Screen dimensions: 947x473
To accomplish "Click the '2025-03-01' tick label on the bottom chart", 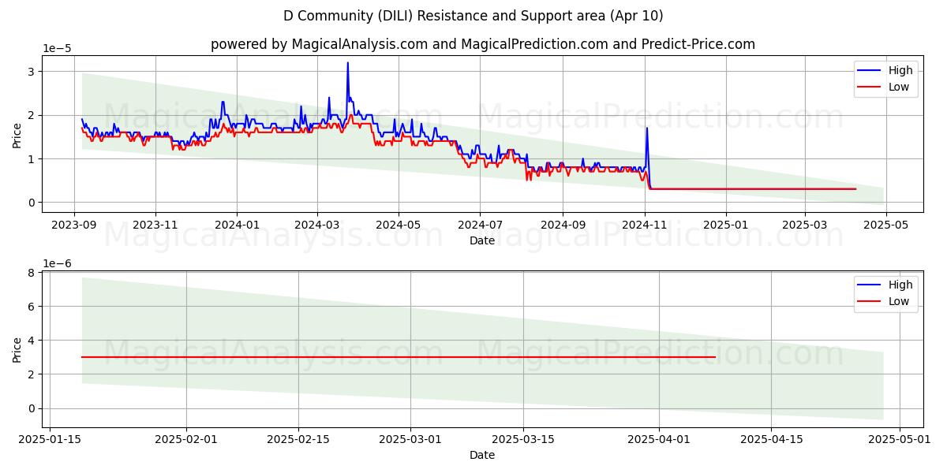I will (x=410, y=440).
